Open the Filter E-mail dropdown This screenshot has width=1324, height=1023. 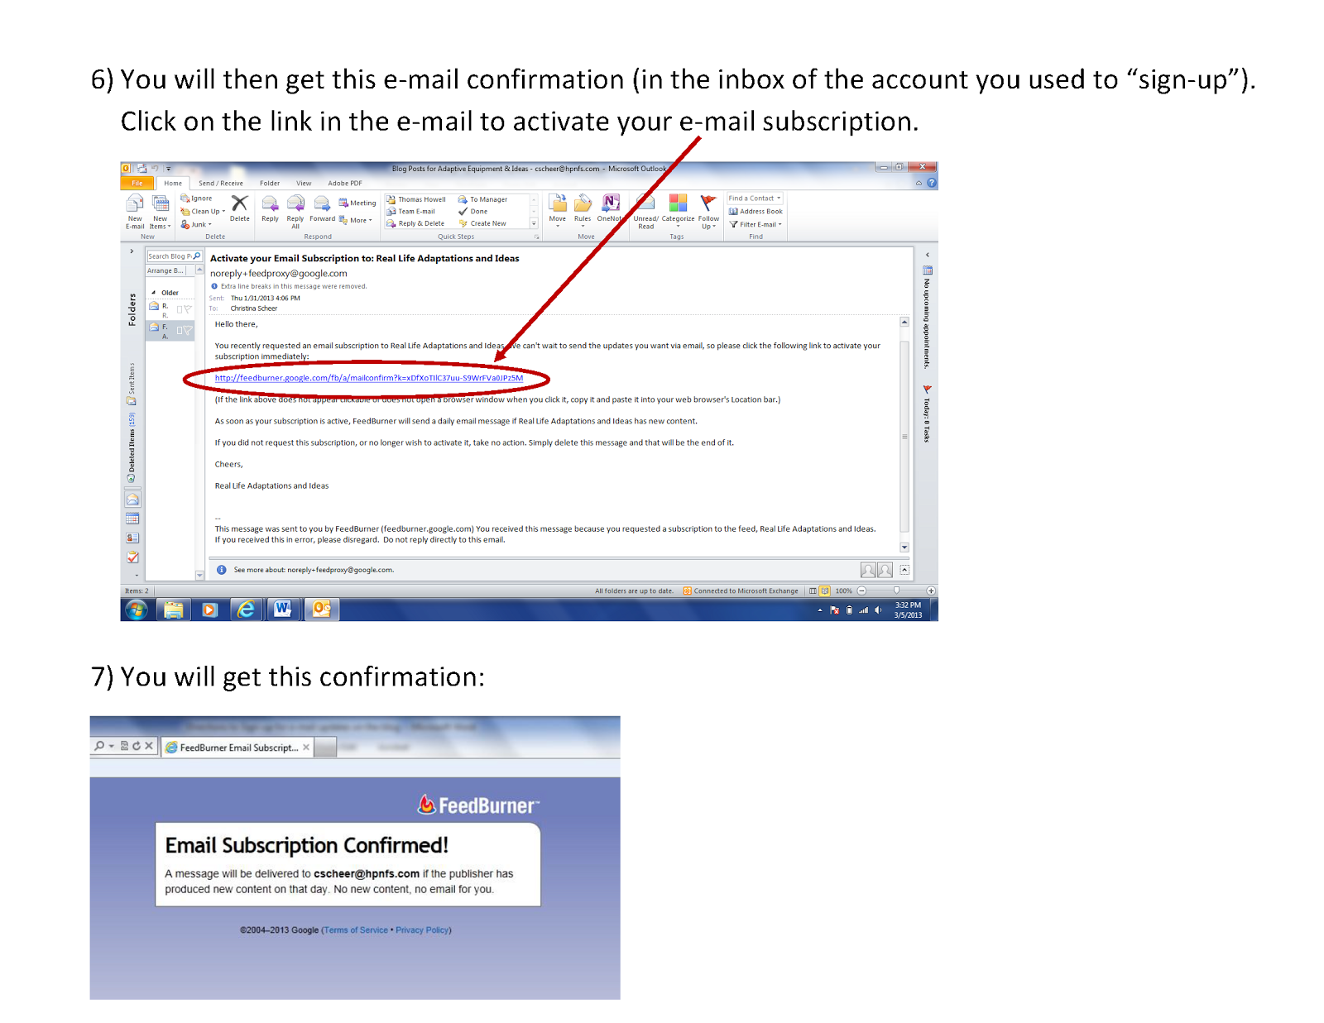click(x=756, y=224)
